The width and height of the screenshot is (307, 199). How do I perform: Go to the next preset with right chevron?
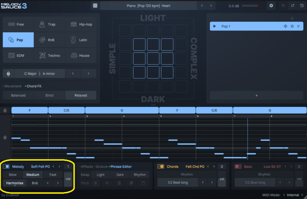[211, 6]
